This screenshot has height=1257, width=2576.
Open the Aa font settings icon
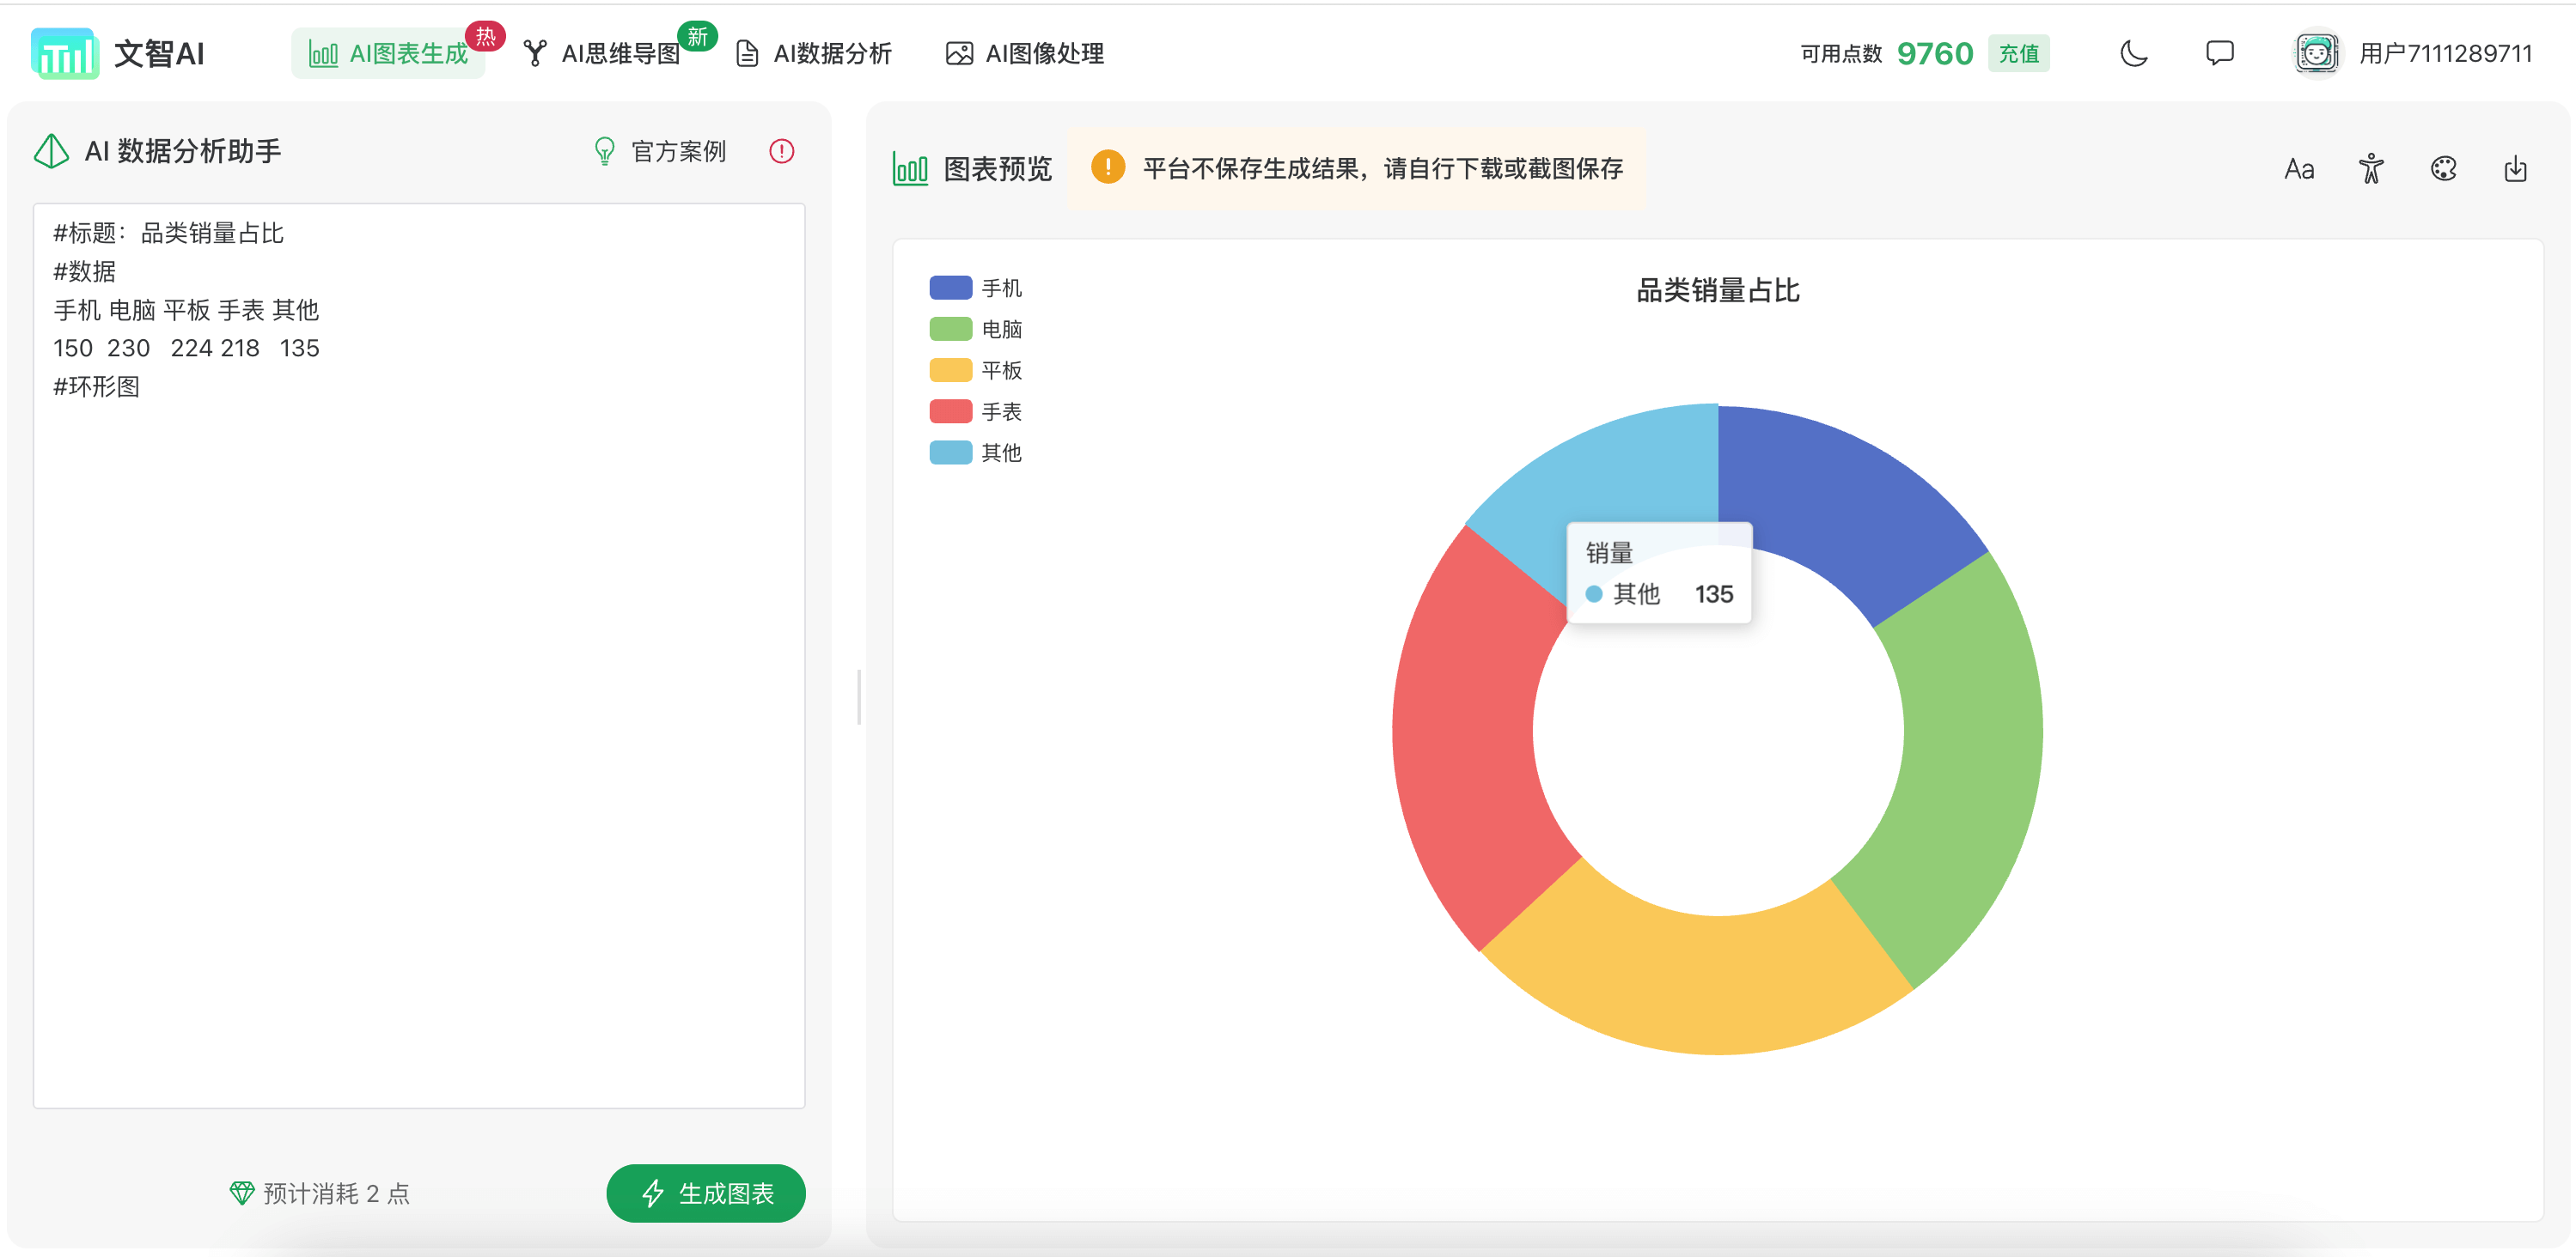[x=2298, y=169]
